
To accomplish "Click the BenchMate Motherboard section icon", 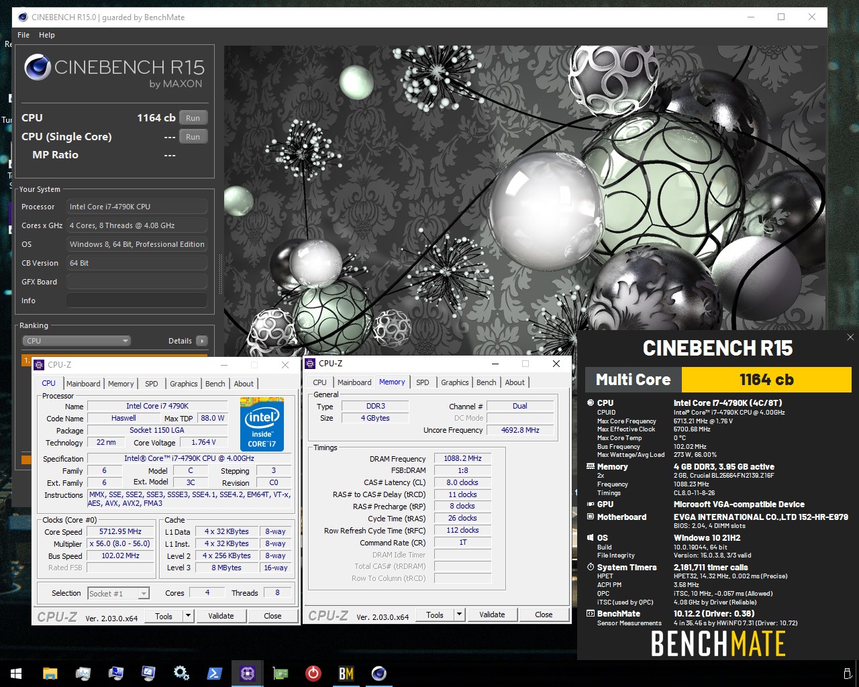I will [591, 517].
